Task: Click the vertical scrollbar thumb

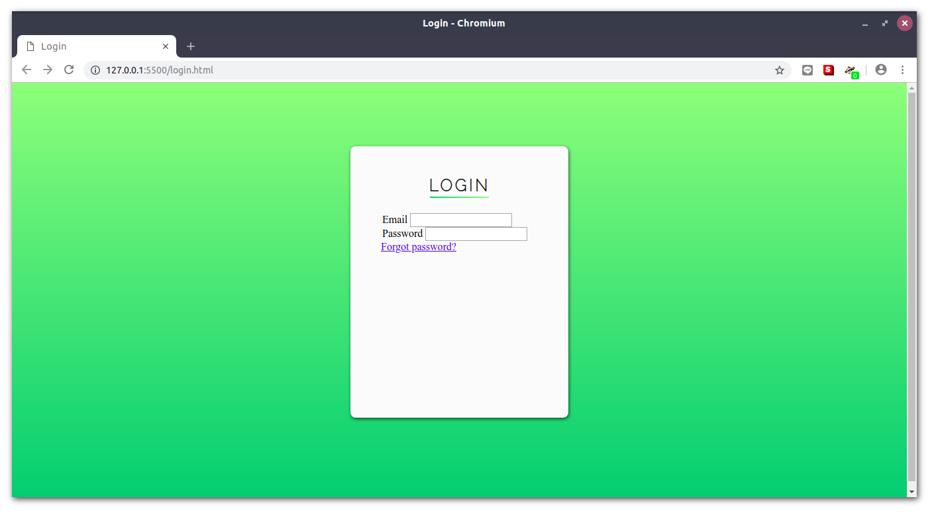Action: (911, 287)
